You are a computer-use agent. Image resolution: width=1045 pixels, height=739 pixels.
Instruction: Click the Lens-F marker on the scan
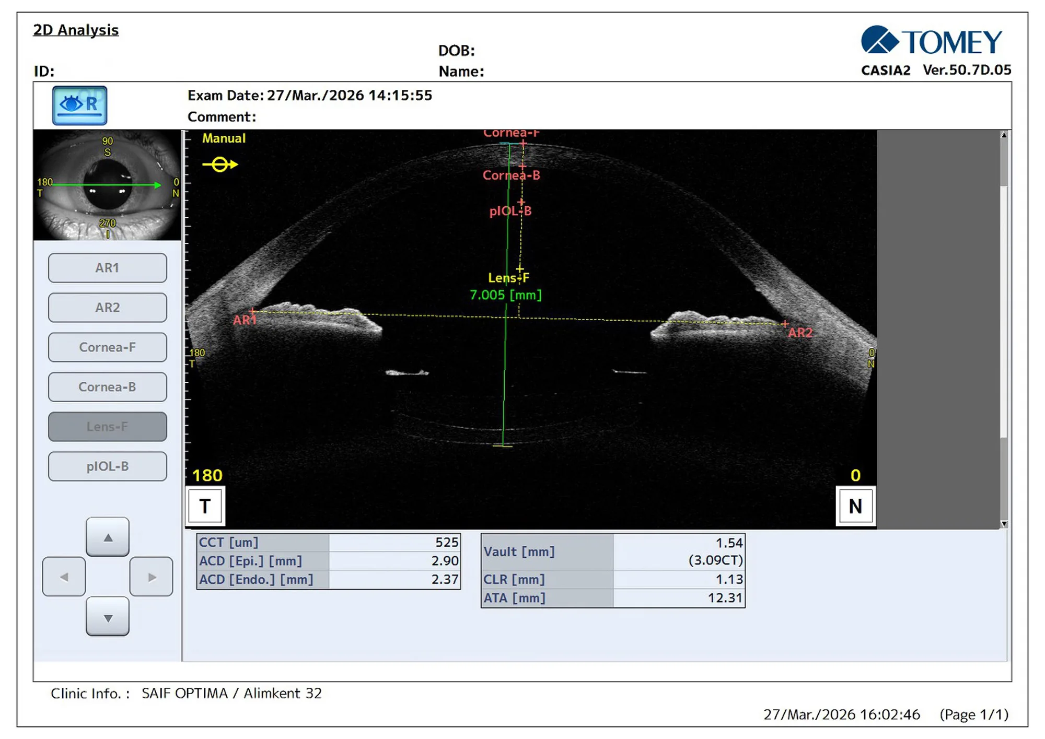pos(519,269)
